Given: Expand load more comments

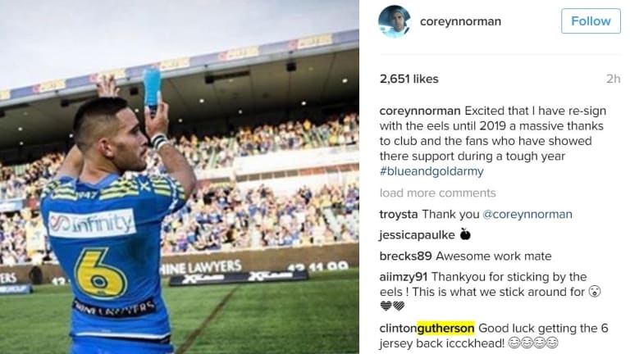Looking at the screenshot, I should (x=437, y=193).
